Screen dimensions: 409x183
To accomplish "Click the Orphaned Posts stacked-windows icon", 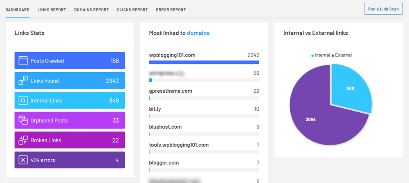I will coord(23,120).
